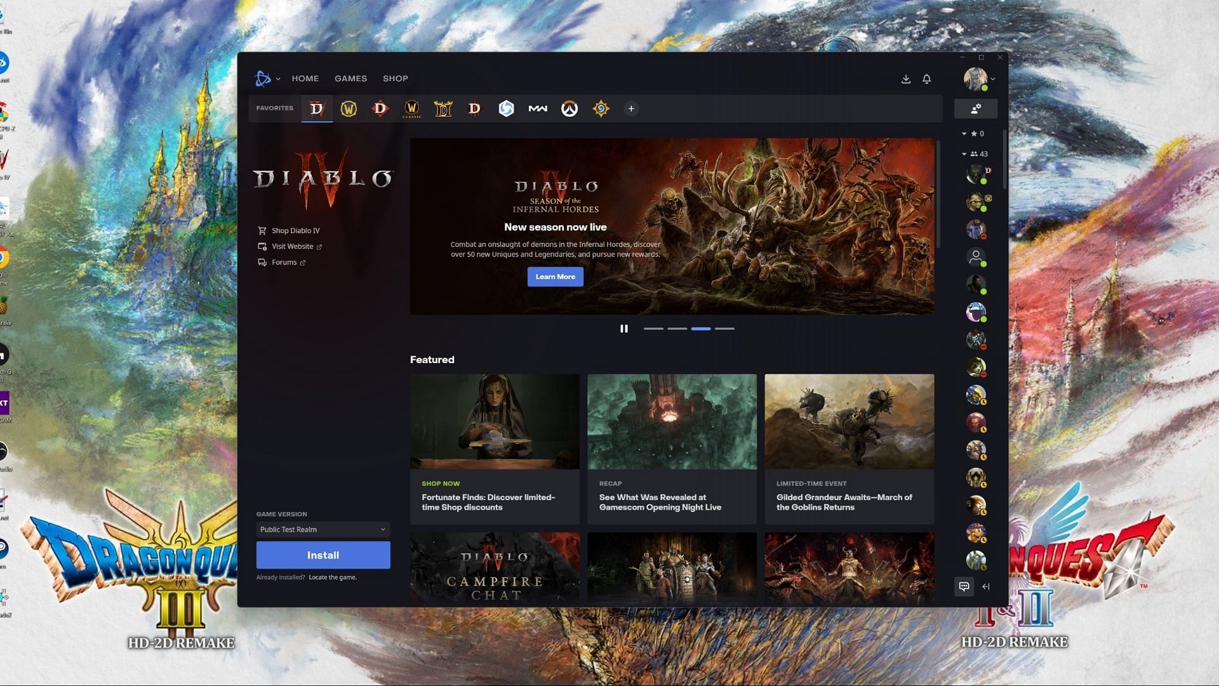Open the Diablo Campfire Chat card
Viewport: 1219px width, 686px height.
[495, 568]
